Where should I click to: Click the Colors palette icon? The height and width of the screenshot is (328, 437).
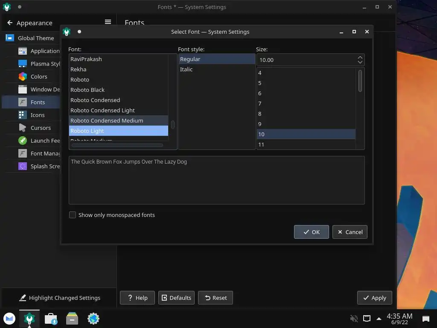23,76
